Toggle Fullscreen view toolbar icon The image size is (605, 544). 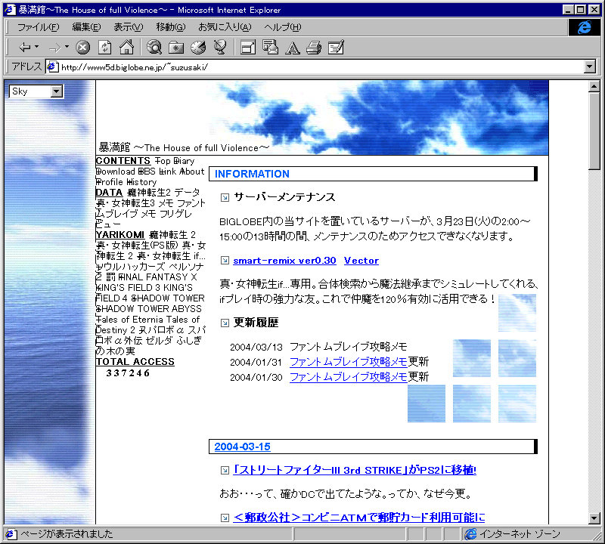248,48
